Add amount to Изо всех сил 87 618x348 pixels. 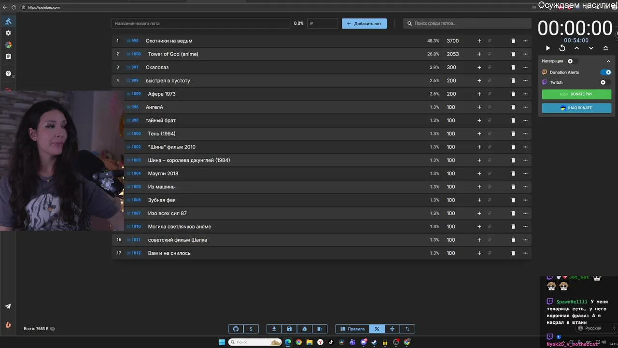(479, 213)
